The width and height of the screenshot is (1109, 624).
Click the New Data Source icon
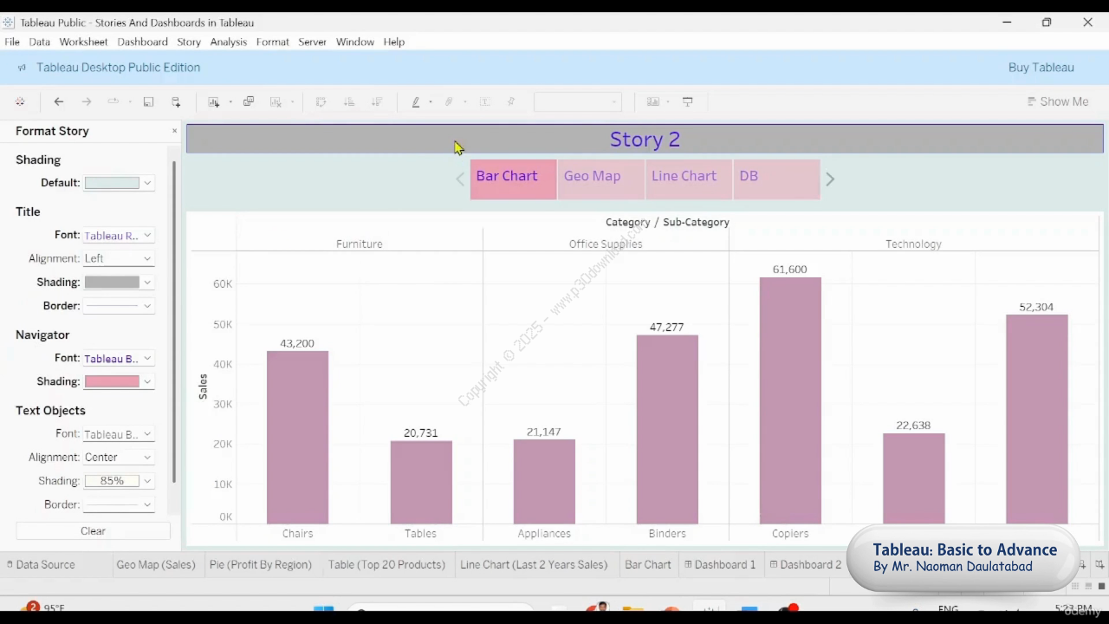coord(176,101)
